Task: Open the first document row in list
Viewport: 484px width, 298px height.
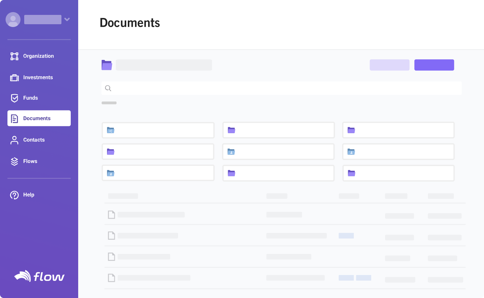Action: (151, 214)
